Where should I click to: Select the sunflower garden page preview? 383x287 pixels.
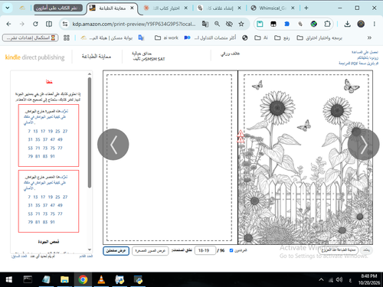[306, 158]
